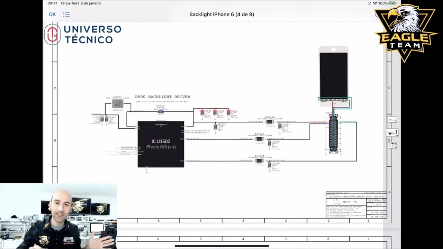Tap the home indicator bar at the bottom
This screenshot has width=443, height=249.
(x=221, y=246)
